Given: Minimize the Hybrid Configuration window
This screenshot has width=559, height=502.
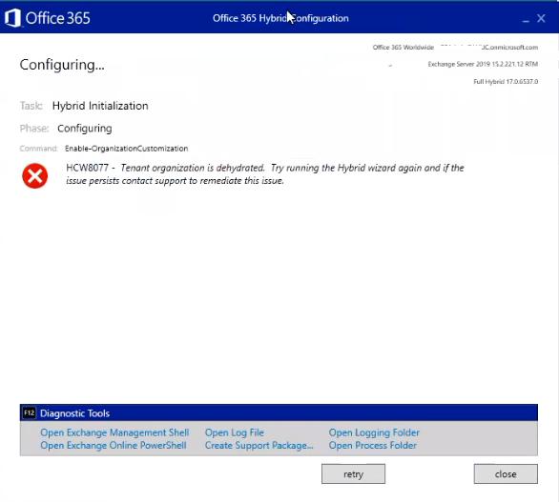Looking at the screenshot, I should click(526, 19).
